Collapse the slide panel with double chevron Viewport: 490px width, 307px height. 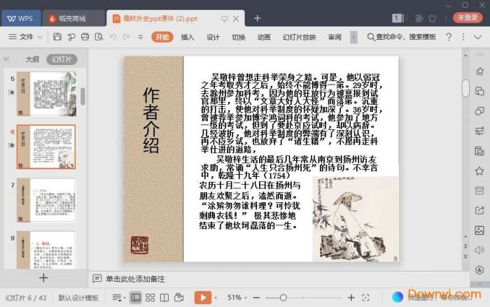click(7, 59)
